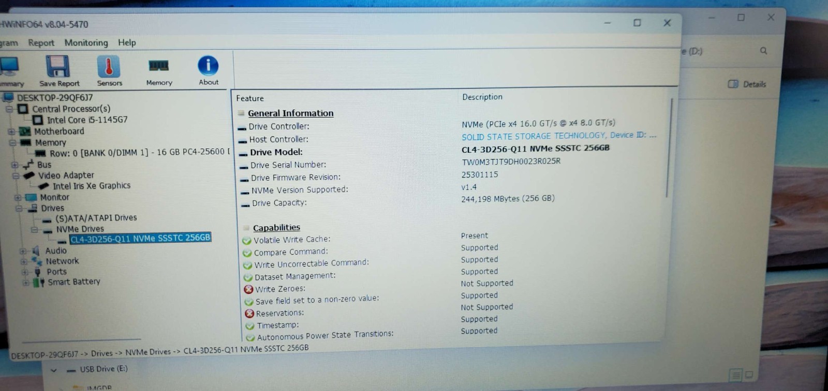Select USB Drive (E:) in the Explorer window
828x391 pixels.
pos(103,369)
